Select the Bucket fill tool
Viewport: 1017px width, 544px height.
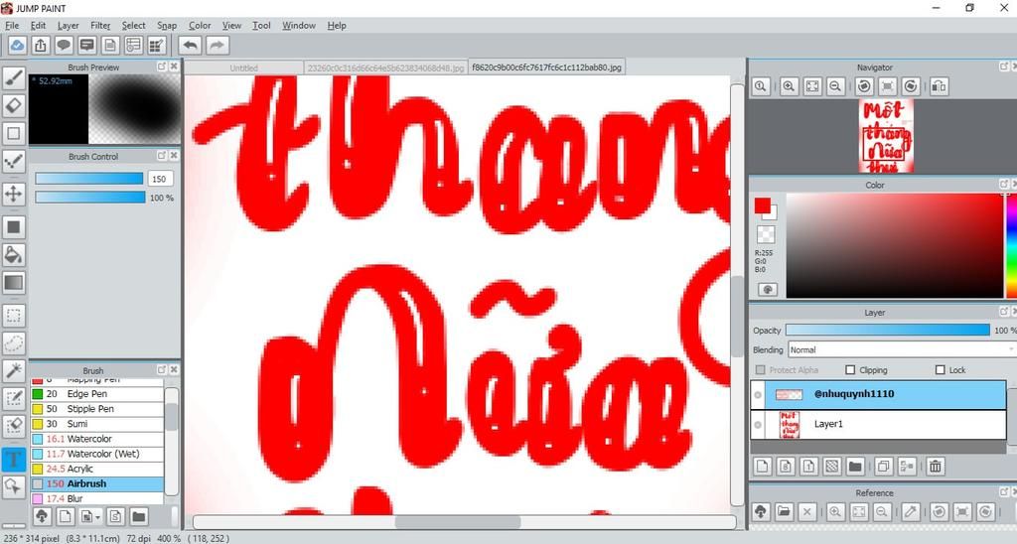14,255
